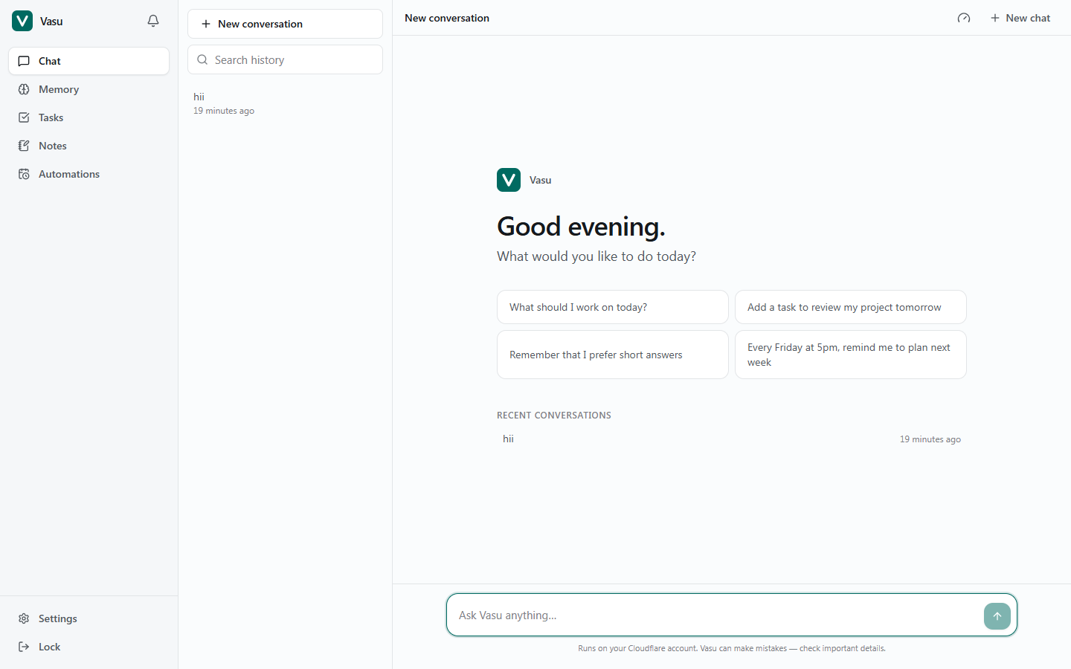Screen dimensions: 1071x669
Task: Choose 'What should I work on today?' suggestion
Action: coord(613,307)
